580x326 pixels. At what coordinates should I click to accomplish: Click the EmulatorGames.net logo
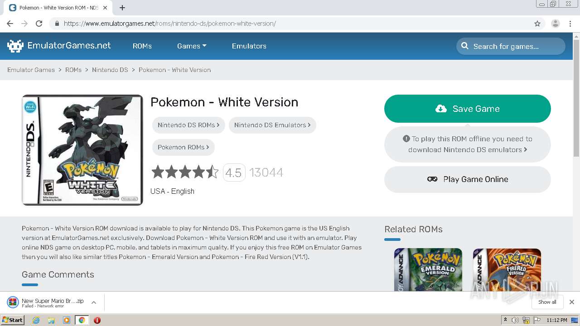pyautogui.click(x=59, y=46)
